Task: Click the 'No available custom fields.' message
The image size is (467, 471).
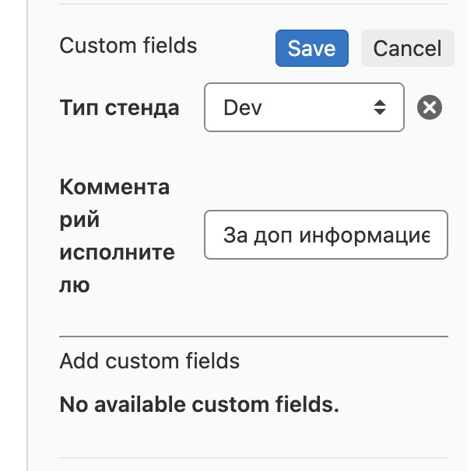Action: click(199, 405)
